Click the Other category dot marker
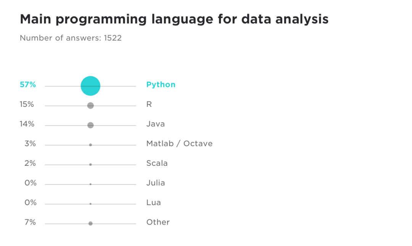This screenshot has height=246, width=412. (90, 223)
